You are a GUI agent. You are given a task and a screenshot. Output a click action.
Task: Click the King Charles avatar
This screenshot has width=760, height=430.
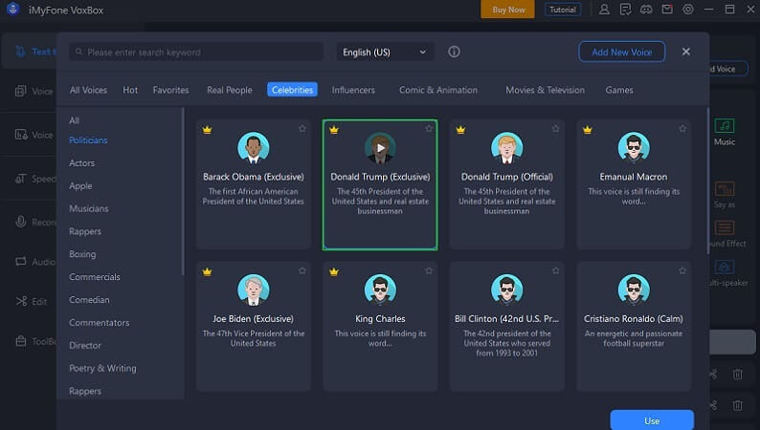pos(381,290)
